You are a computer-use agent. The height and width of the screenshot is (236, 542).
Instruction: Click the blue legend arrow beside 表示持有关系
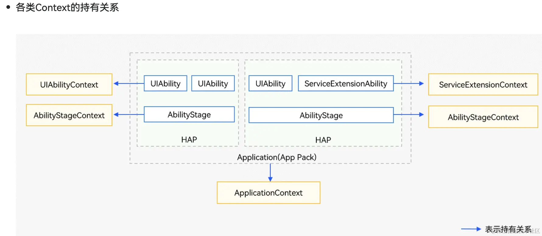click(471, 229)
